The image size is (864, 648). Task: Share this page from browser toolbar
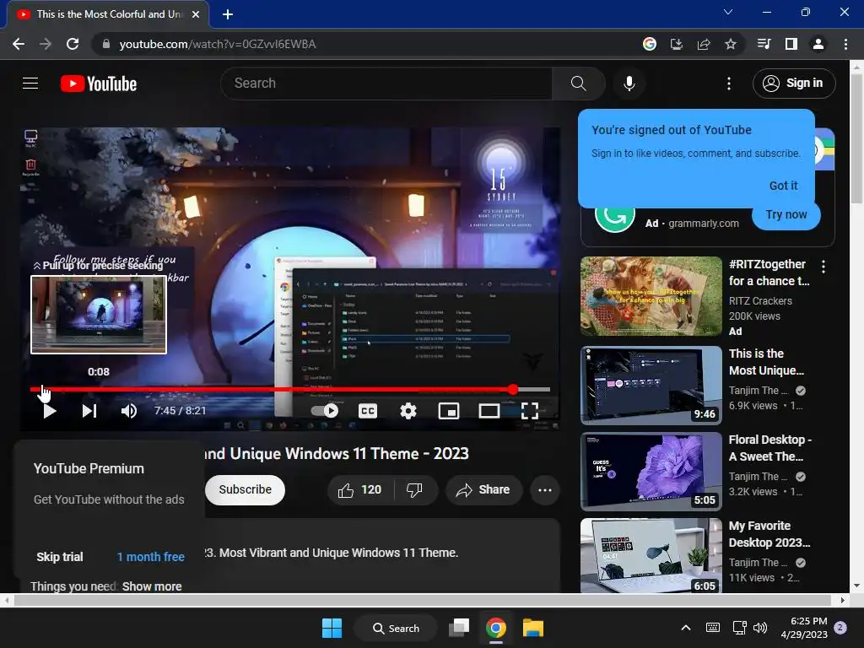[x=703, y=44]
